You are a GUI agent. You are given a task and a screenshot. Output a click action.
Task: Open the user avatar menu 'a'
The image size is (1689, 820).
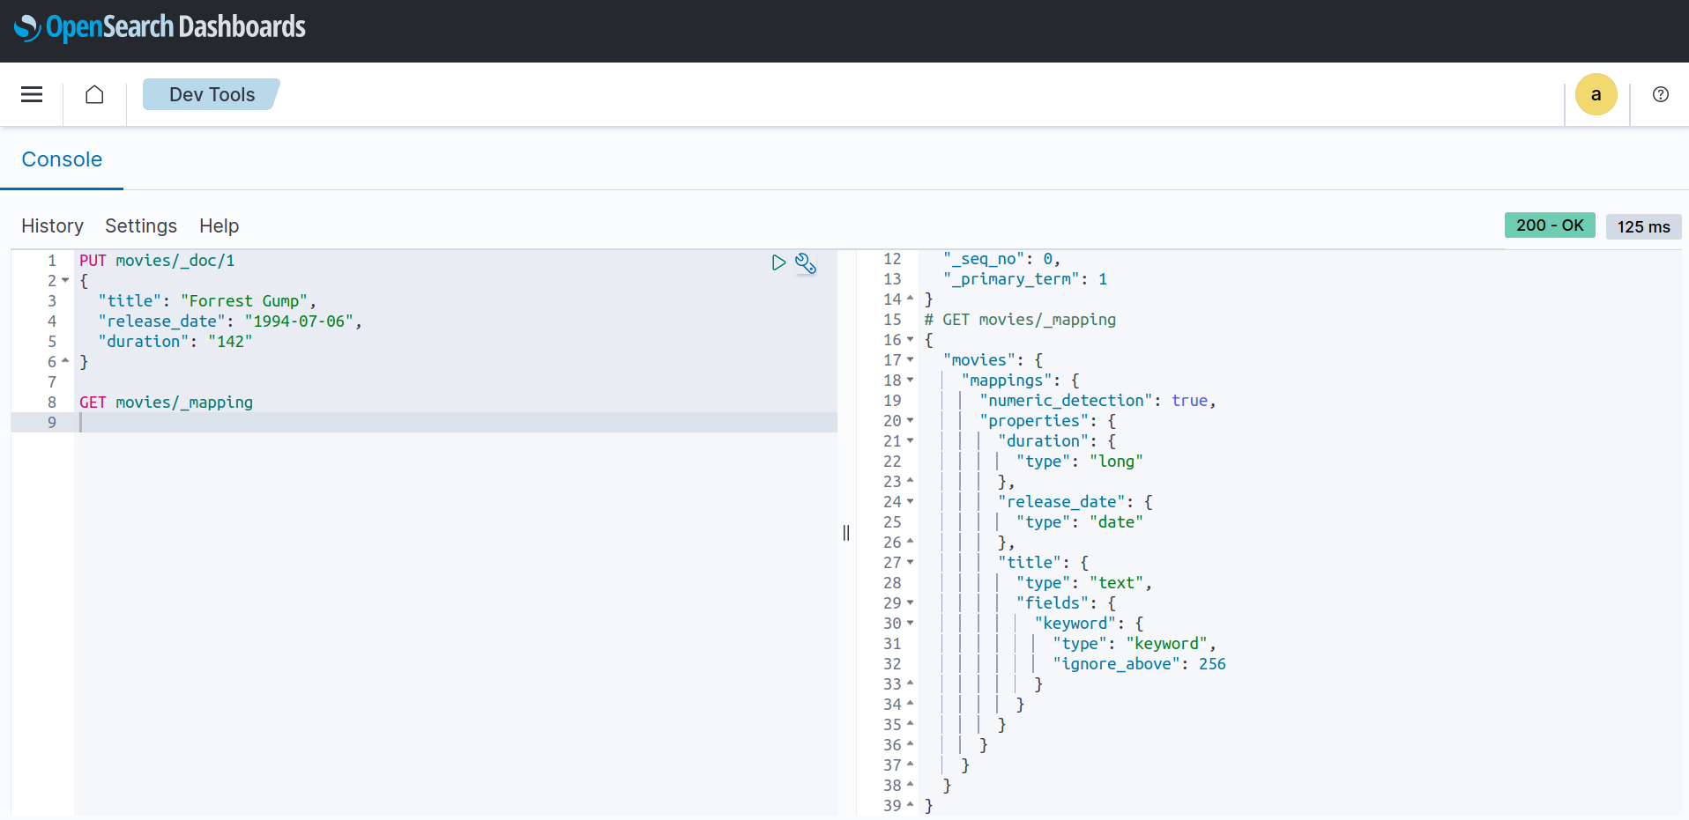click(1596, 94)
